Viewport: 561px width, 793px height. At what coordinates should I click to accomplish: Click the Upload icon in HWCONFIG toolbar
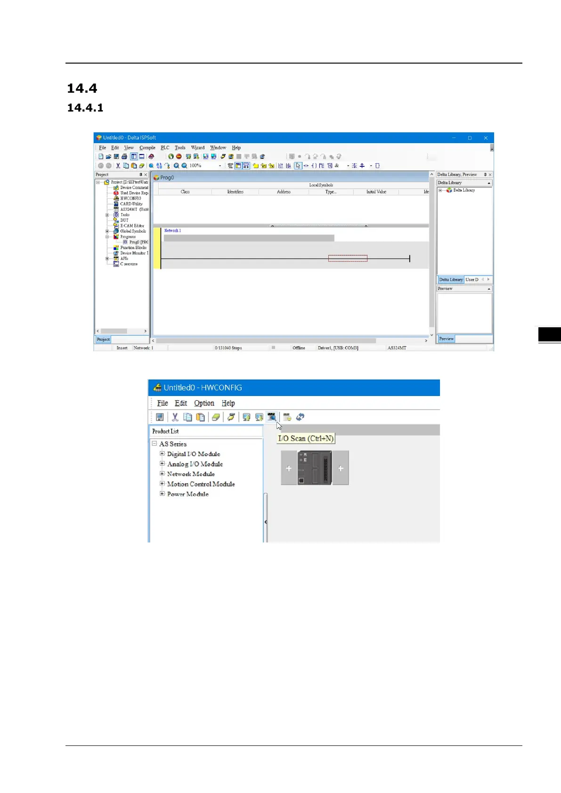tap(246, 417)
